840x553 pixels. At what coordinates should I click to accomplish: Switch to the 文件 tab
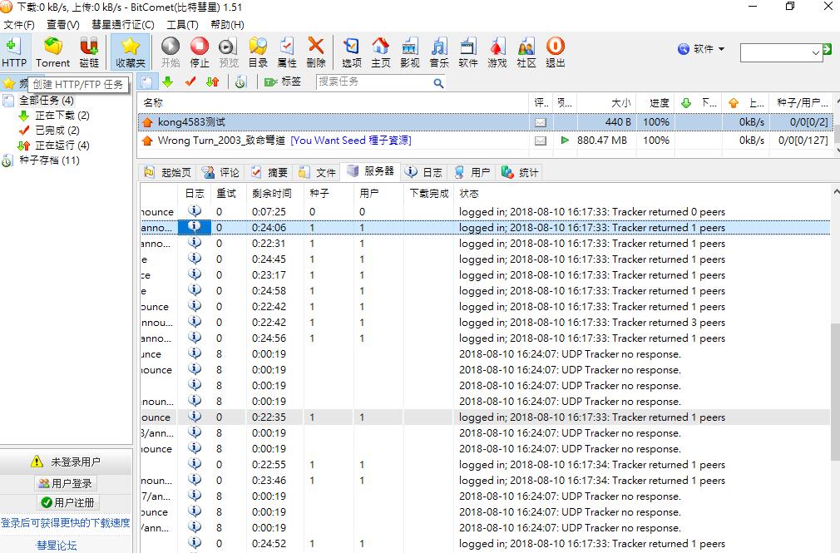click(317, 172)
